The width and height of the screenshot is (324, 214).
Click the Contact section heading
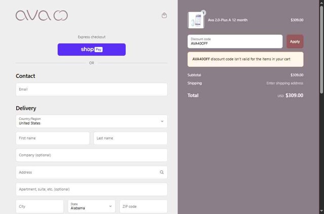(25, 76)
